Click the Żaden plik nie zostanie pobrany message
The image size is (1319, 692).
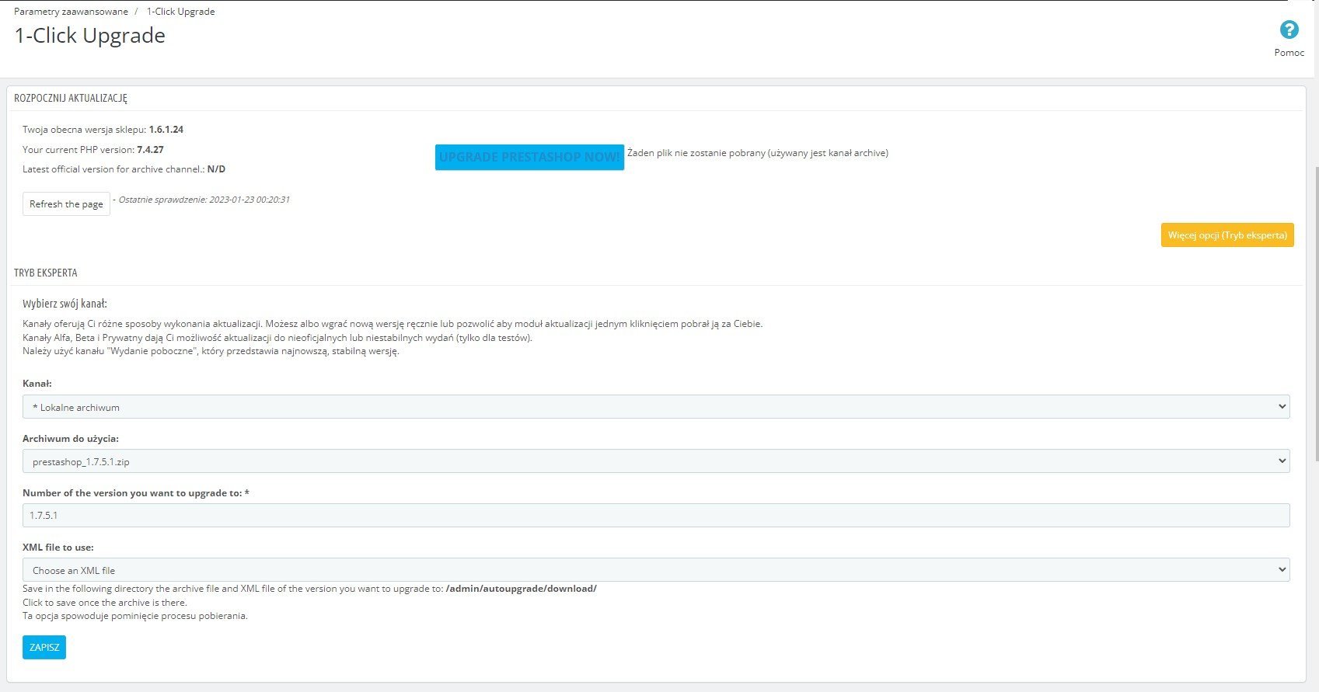[x=758, y=153]
